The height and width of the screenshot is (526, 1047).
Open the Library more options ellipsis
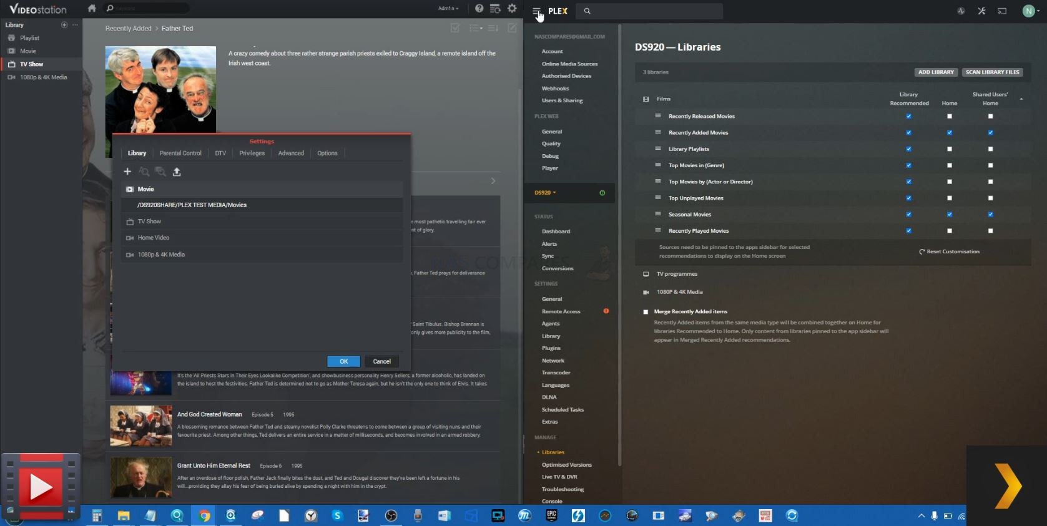click(x=75, y=25)
